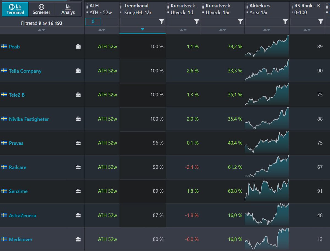Open briefcase icon for AstraZeneca
This screenshot has height=251, width=330.
point(78,215)
